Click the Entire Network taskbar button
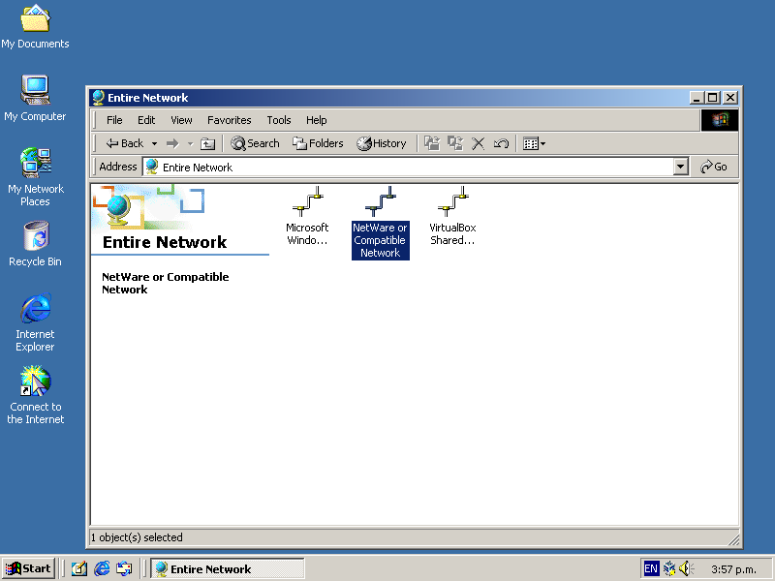 click(228, 569)
